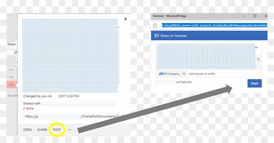Remove the attached document from Yammer post
This screenshot has height=143, width=274.
point(258,59)
